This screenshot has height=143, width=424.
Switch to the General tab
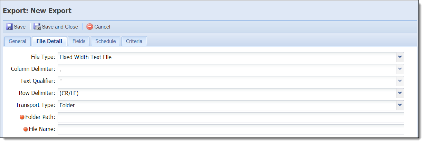17,41
